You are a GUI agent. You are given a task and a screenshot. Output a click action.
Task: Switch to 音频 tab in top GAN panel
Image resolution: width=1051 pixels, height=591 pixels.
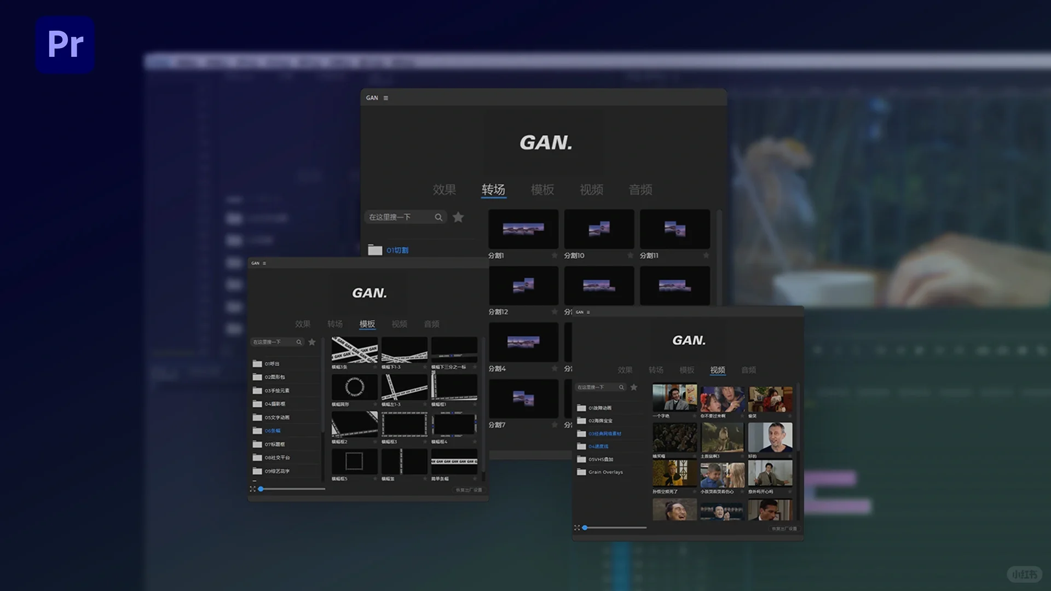pos(640,190)
